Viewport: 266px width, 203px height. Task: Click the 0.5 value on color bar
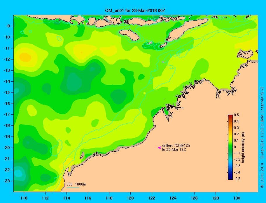pos(236,115)
